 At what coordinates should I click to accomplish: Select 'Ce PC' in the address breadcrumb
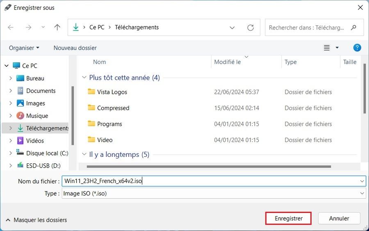point(97,27)
